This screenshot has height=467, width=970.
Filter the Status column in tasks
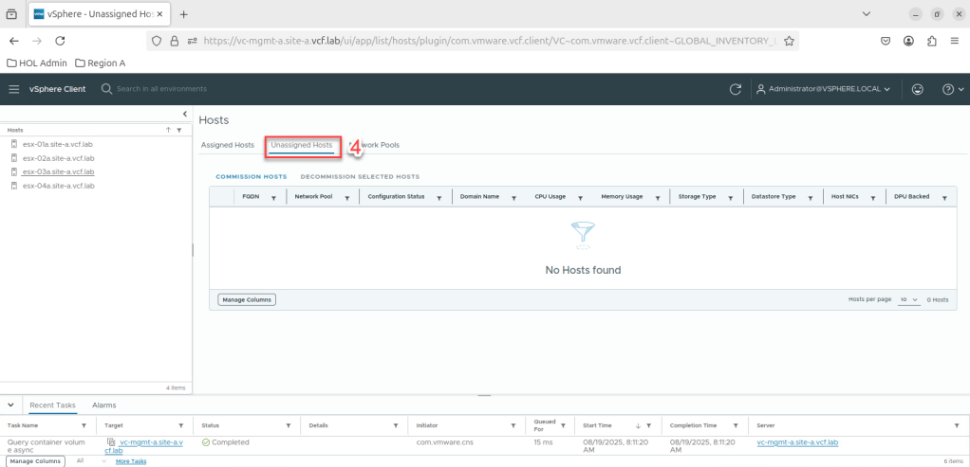(289, 425)
